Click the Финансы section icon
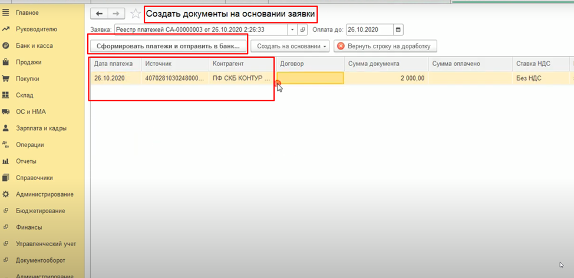574x278 pixels. click(5, 227)
